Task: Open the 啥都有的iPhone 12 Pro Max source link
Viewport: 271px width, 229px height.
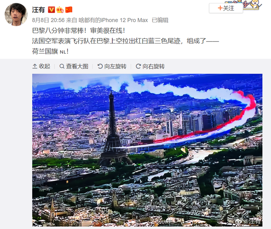Action: [x=113, y=20]
